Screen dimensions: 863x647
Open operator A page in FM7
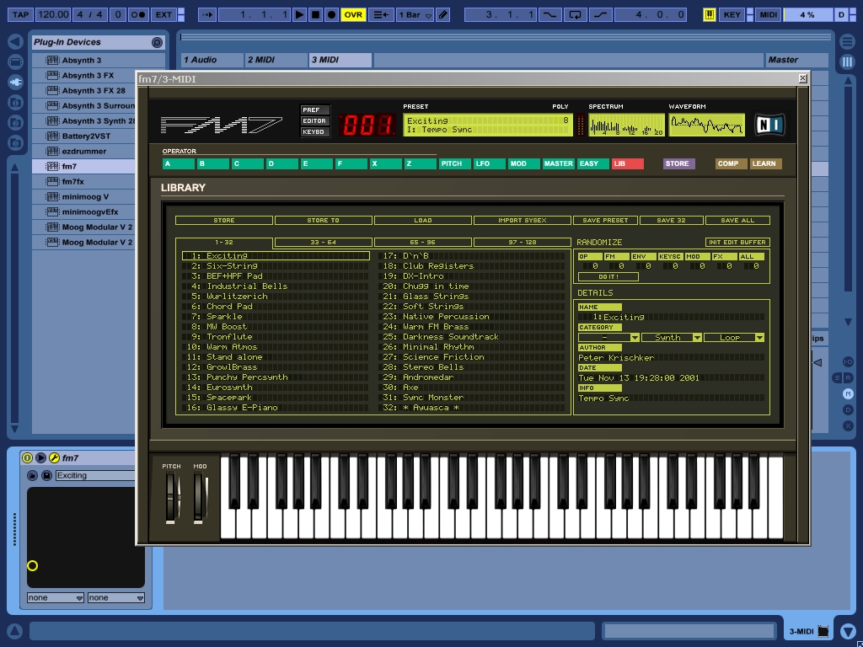tap(179, 164)
